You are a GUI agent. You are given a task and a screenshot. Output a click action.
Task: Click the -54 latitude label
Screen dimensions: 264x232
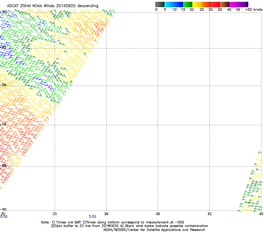(x=4, y=85)
